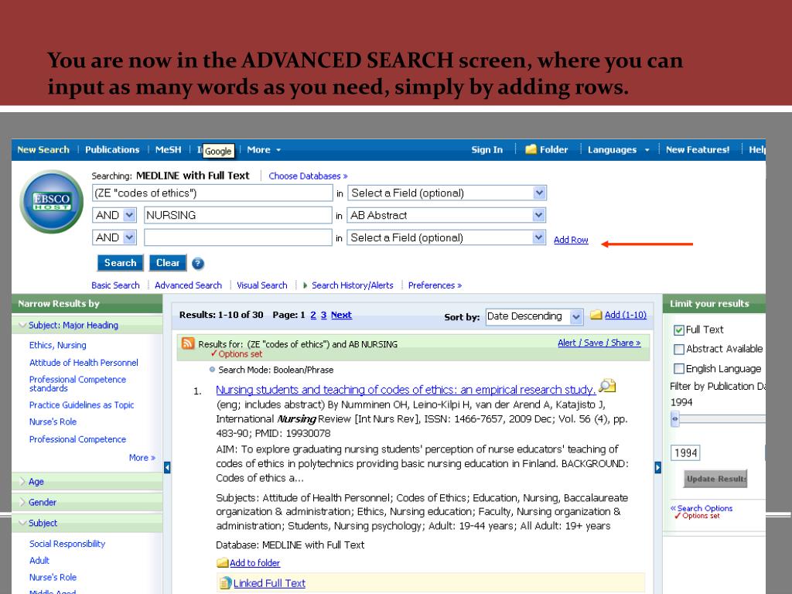The height and width of the screenshot is (594, 792).
Task: Narrow by Social Responsibility subject
Action: [x=67, y=544]
